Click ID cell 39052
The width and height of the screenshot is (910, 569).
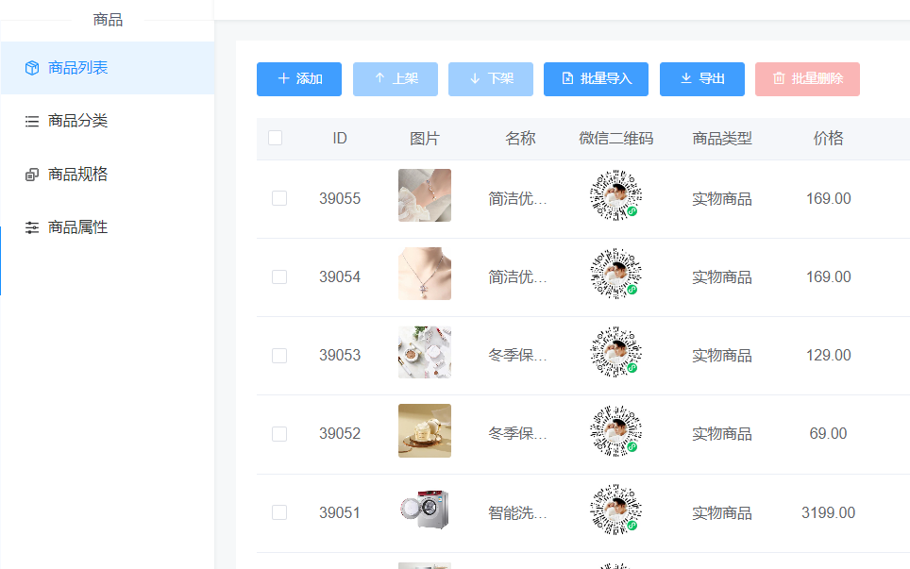pyautogui.click(x=340, y=434)
